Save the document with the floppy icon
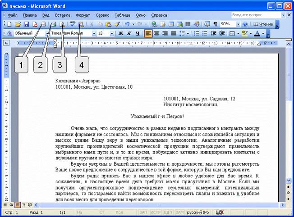This screenshot has height=217, width=294. coord(26,24)
